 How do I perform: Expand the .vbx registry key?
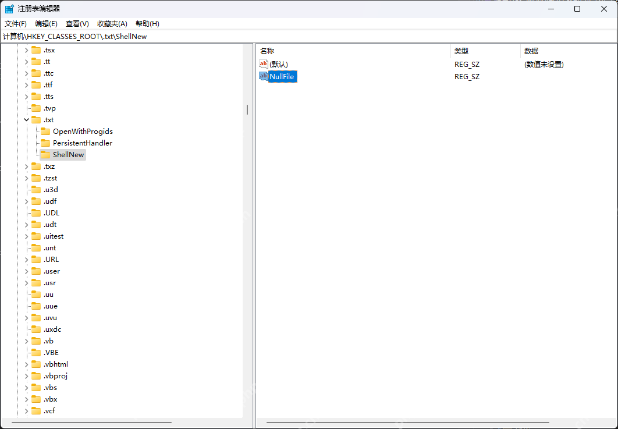tap(26, 399)
